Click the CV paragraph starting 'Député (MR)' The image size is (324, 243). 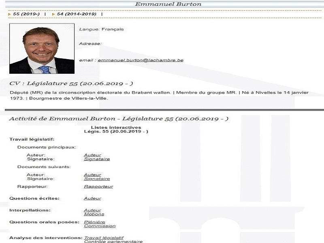coord(159,95)
